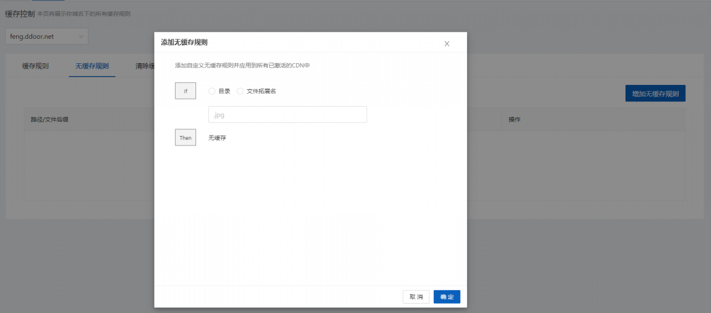Click the dialog's CDN description text
Viewport: 711px width, 313px height.
[242, 65]
